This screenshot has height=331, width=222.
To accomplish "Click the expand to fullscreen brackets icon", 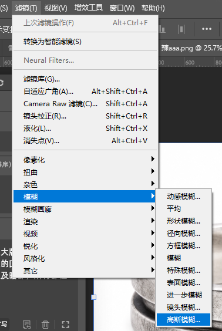I will (x=65, y=325).
